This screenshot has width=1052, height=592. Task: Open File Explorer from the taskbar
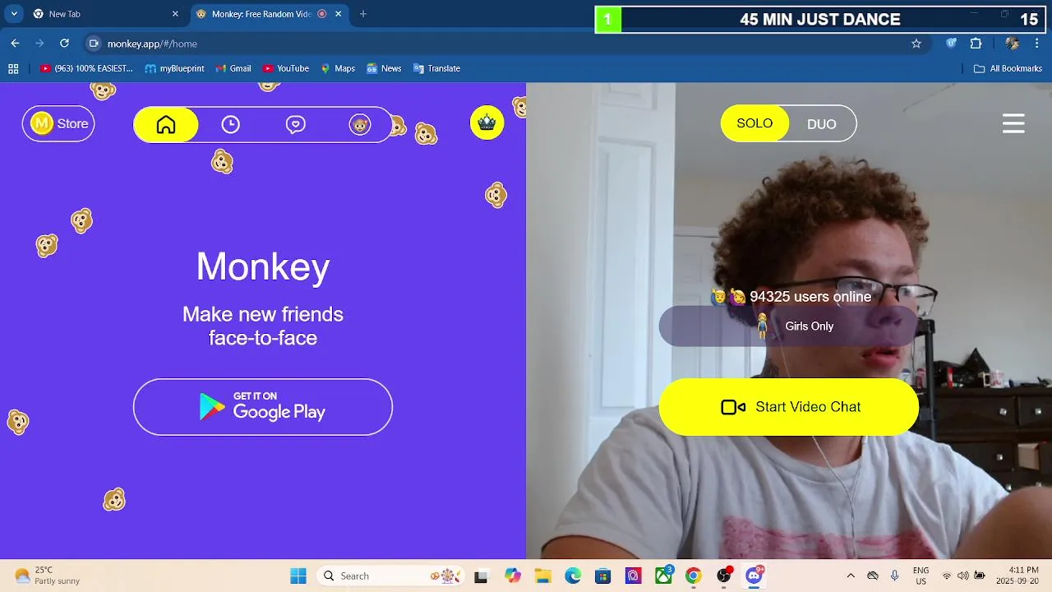pyautogui.click(x=542, y=576)
